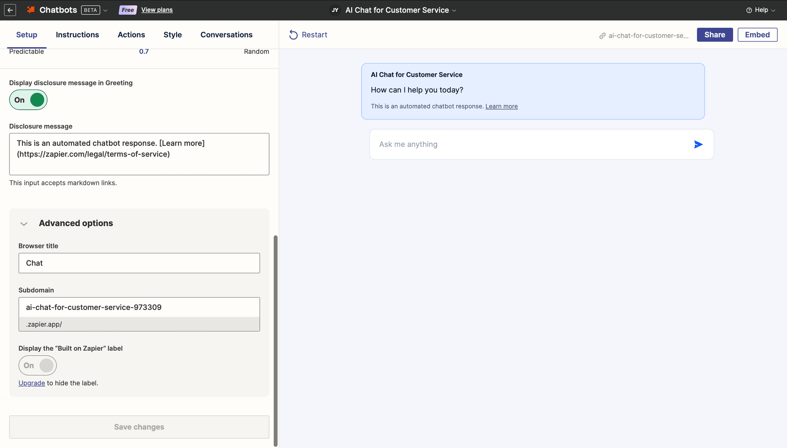Collapse the Advanced options section
The image size is (787, 448).
pyautogui.click(x=24, y=223)
